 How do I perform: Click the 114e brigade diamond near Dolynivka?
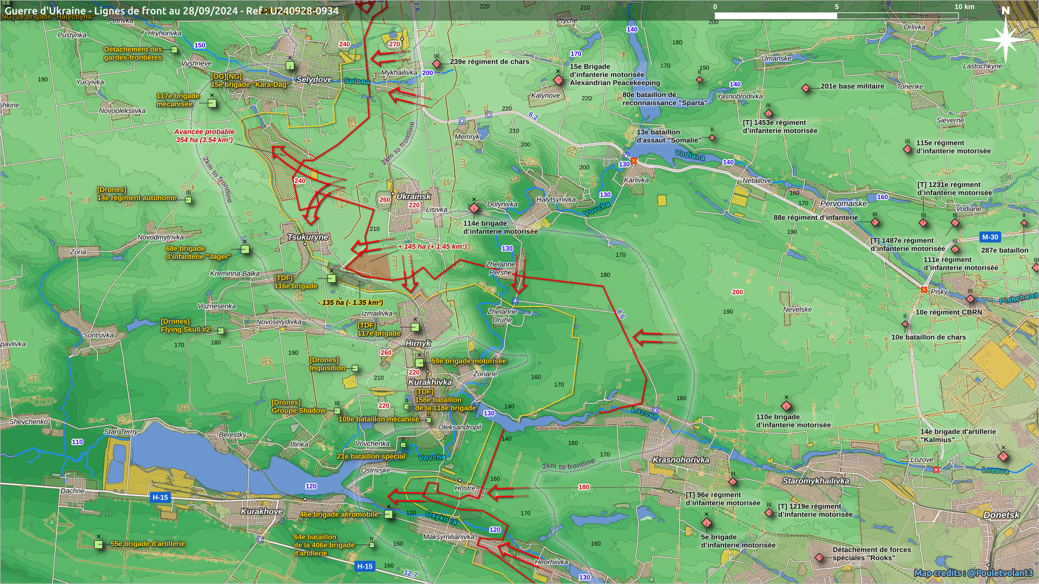tap(474, 208)
